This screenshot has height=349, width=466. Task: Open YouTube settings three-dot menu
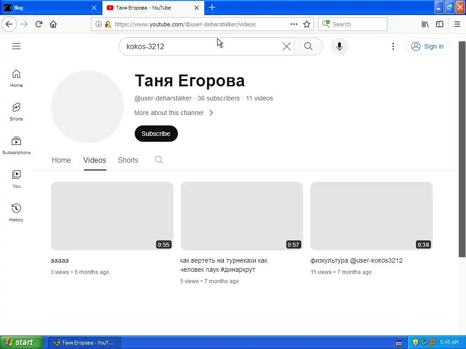(x=393, y=46)
